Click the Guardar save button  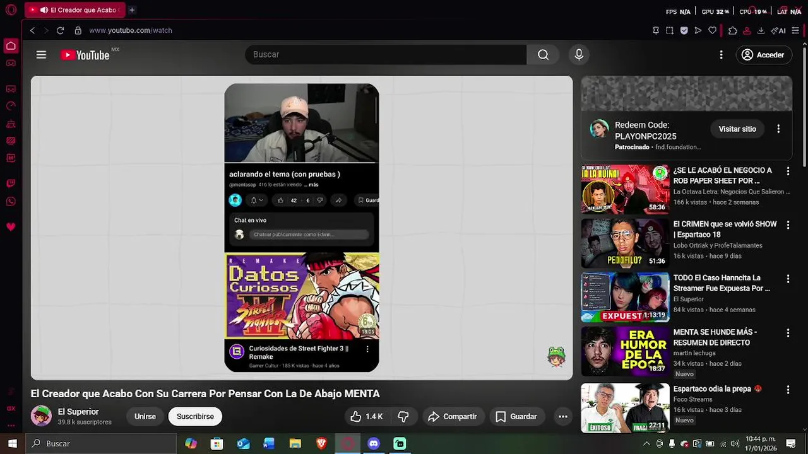click(x=516, y=416)
